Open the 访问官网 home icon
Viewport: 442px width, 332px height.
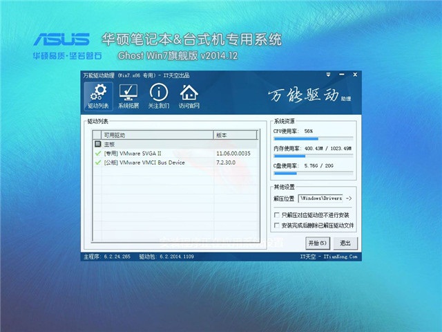point(189,97)
